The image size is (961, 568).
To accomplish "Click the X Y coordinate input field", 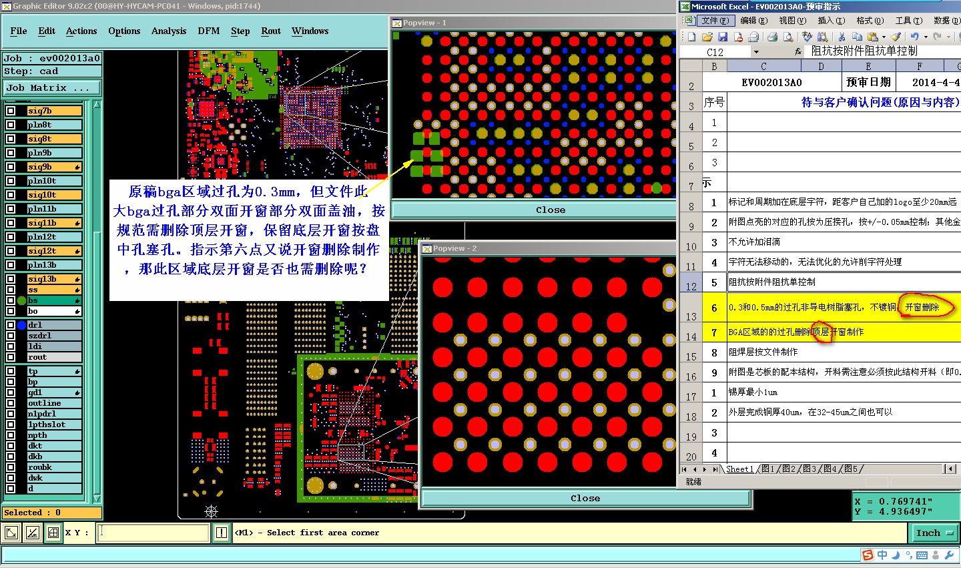I will coord(153,533).
